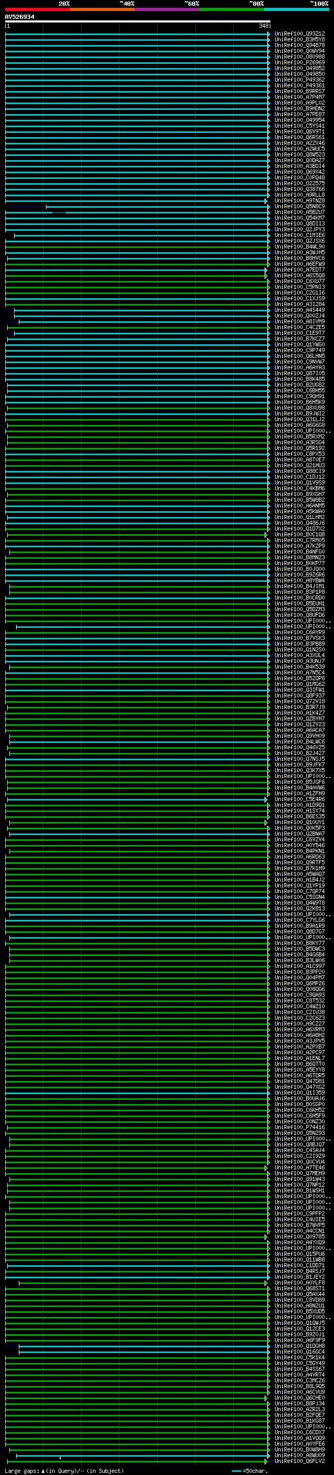Select hit label UniRef100_P74416
Viewport: 334px width, 1475px height.
click(300, 1127)
